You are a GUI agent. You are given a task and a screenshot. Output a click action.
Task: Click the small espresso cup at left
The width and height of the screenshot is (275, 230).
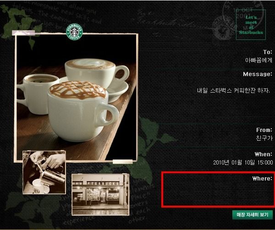(38, 94)
